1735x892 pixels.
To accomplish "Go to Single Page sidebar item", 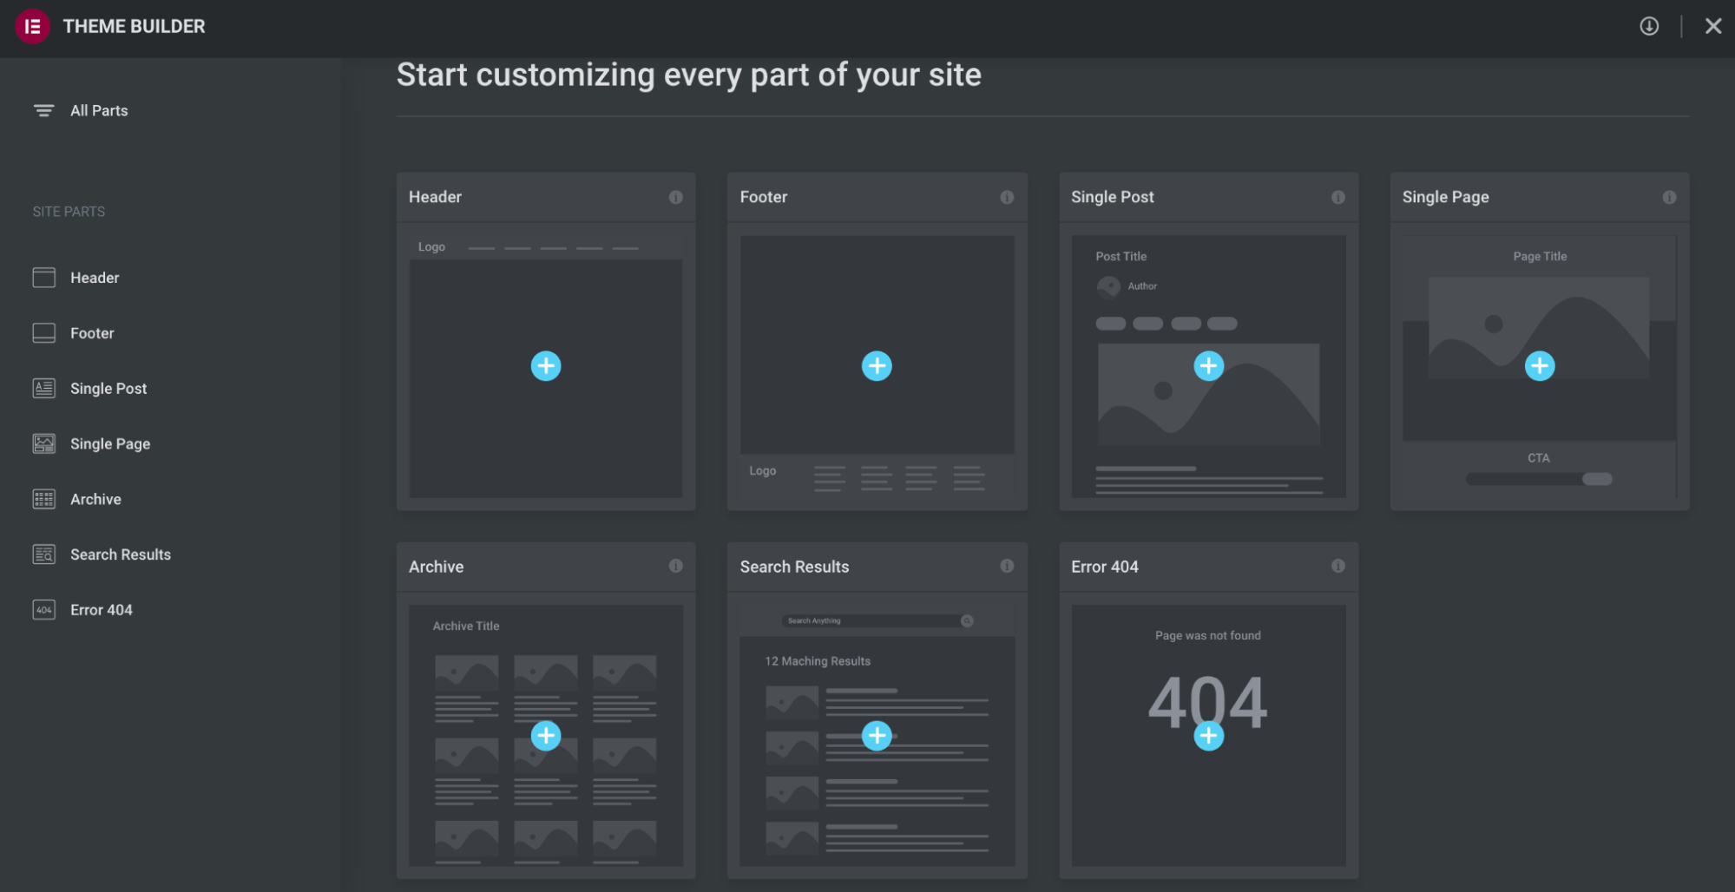I will coord(109,444).
